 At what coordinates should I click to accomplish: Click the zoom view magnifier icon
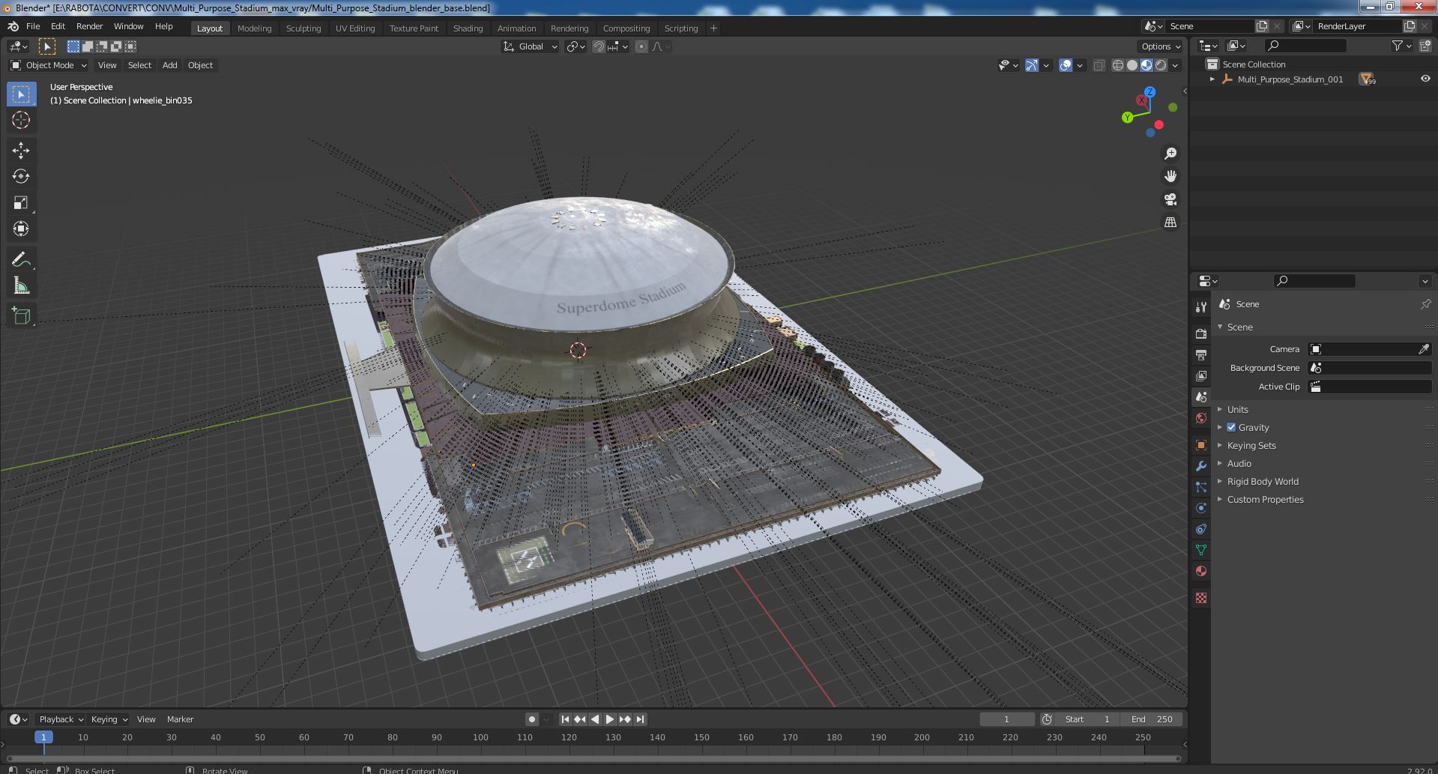pos(1170,154)
